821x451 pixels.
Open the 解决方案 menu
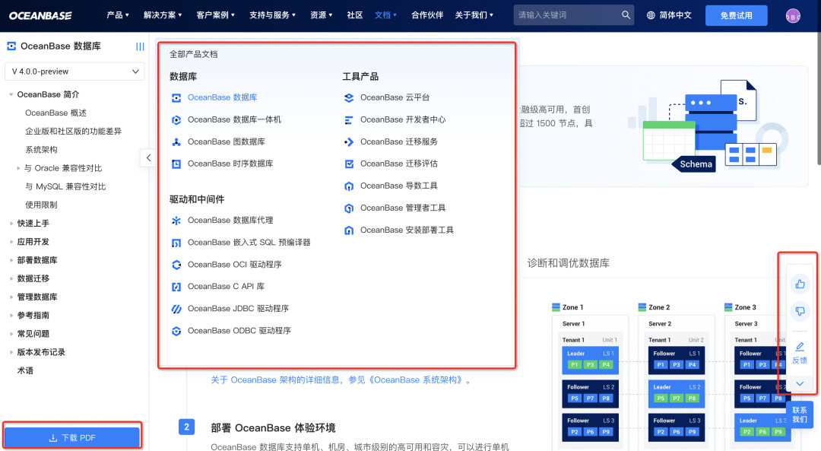(163, 15)
